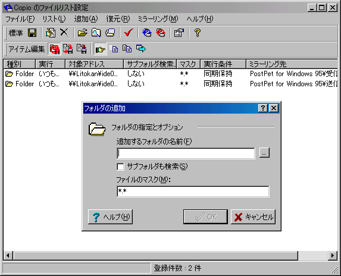Viewport: 341px width, 276px height.
Task: Enable サブフォルダも検索 checkbox
Action: pyautogui.click(x=120, y=167)
